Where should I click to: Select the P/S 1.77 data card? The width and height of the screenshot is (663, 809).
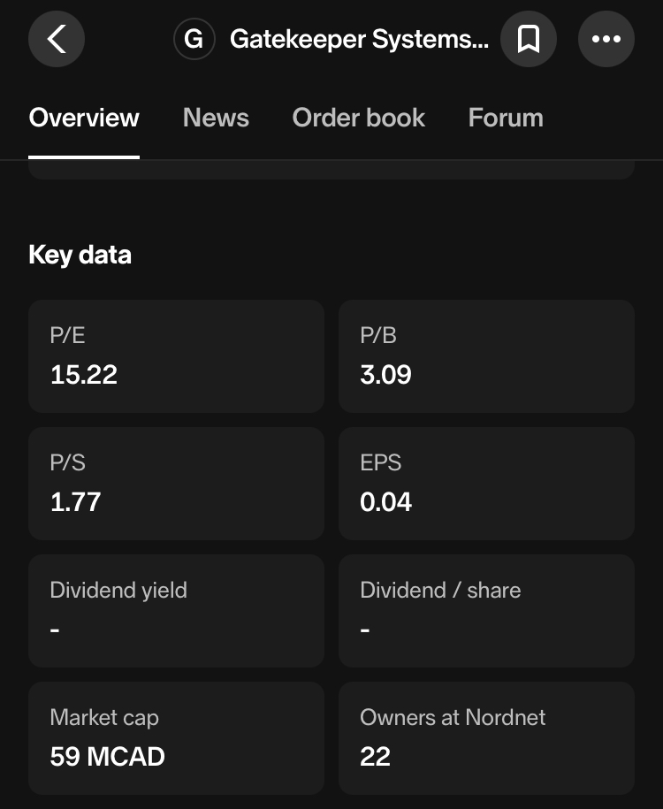[176, 484]
